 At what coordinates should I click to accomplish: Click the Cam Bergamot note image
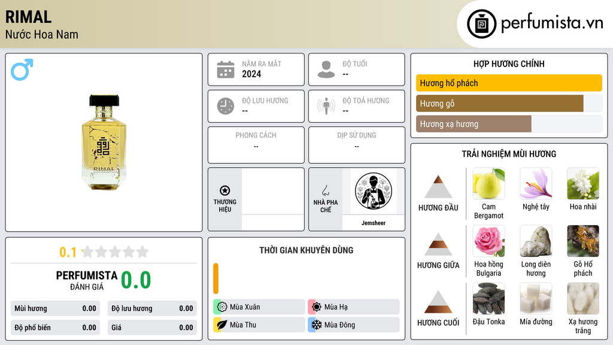coord(488,183)
